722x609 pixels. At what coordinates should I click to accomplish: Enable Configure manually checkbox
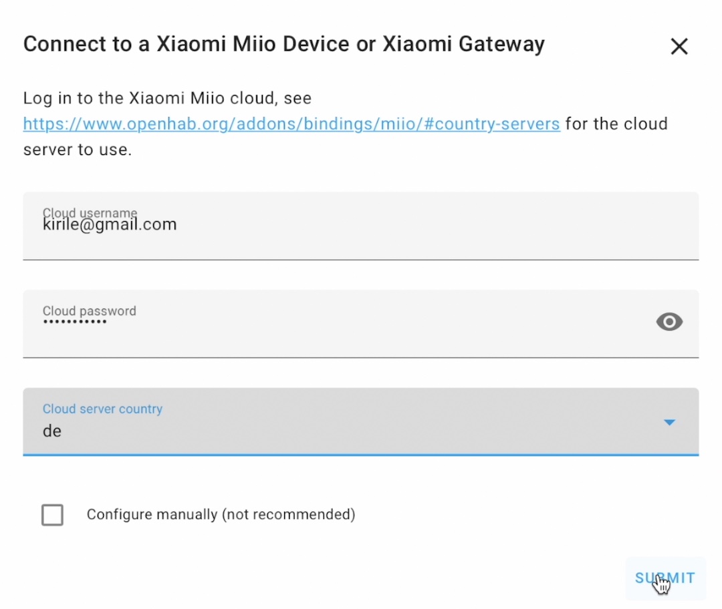click(x=53, y=515)
